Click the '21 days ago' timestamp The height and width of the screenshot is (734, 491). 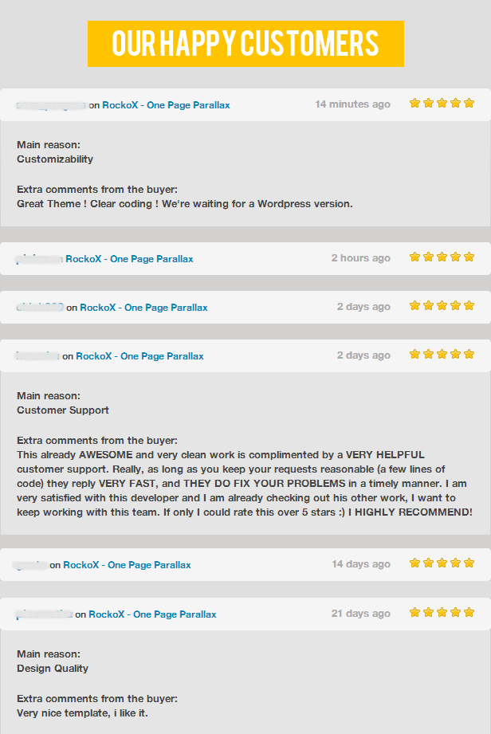pyautogui.click(x=361, y=614)
